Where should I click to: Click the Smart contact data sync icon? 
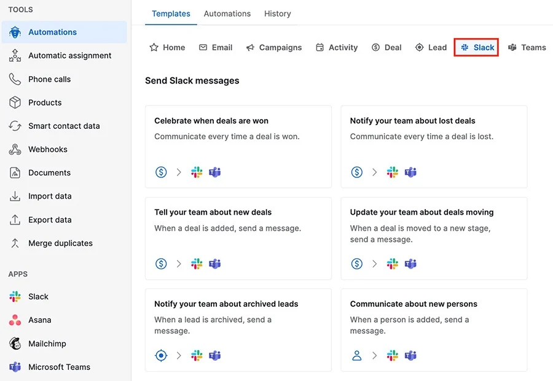coord(15,126)
